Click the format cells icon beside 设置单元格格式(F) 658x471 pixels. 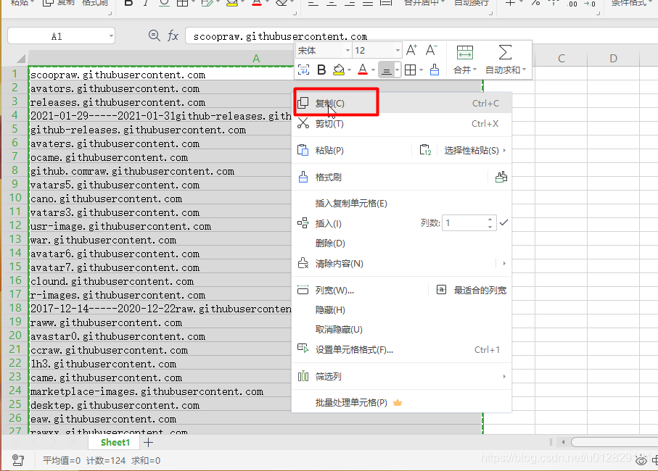[303, 349]
